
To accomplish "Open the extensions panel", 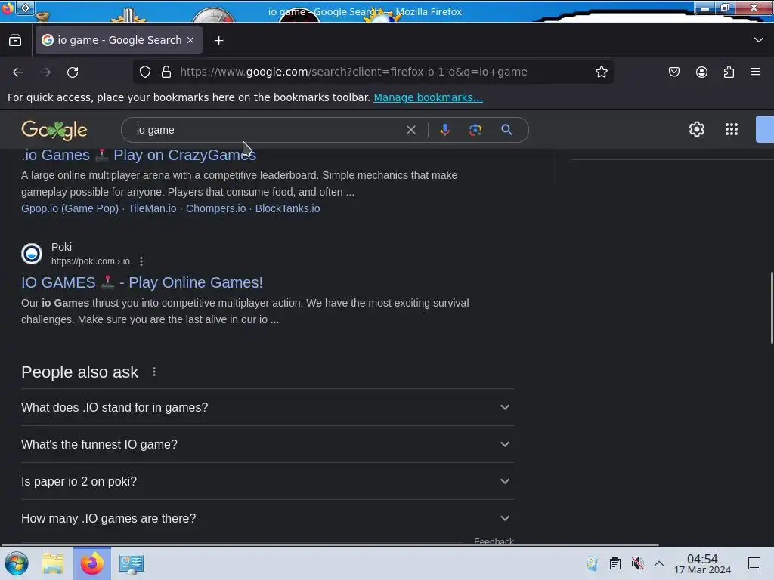I will coord(729,72).
